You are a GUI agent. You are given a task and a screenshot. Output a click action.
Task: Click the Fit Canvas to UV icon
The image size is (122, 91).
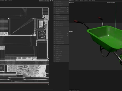(54, 26)
